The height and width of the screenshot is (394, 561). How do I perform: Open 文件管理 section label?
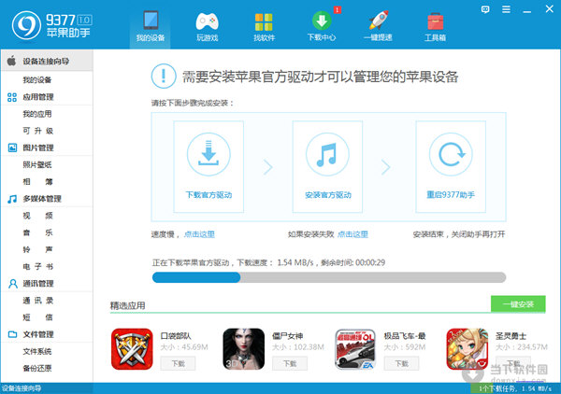[x=38, y=334]
